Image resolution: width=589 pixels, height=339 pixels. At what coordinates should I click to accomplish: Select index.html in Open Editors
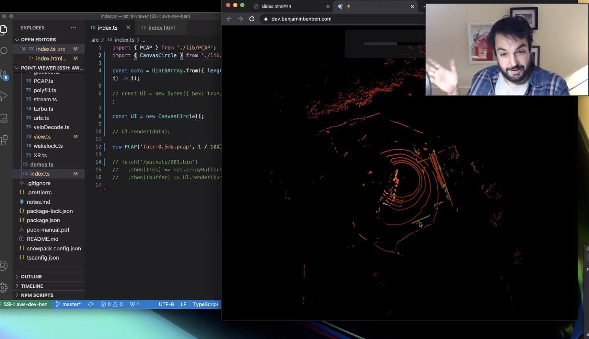[49, 58]
